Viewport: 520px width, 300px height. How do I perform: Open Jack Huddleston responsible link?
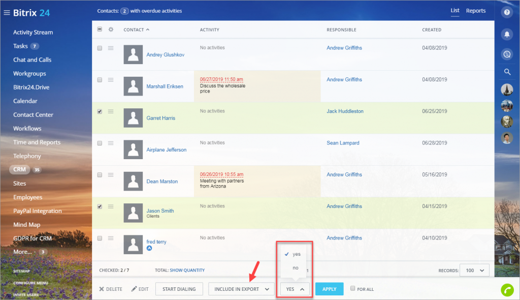pos(345,111)
